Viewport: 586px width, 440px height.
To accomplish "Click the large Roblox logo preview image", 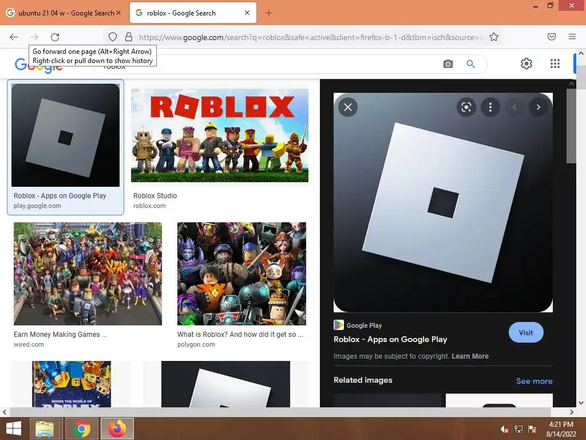I will pyautogui.click(x=443, y=202).
